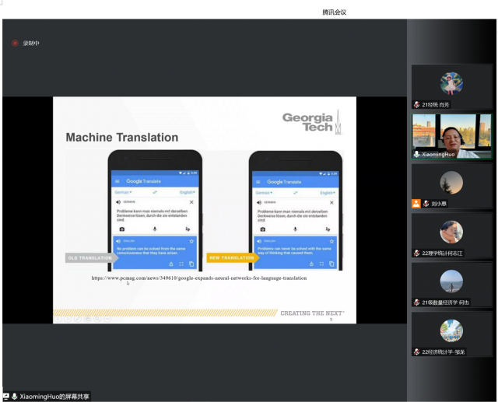Click XiaomingHuo的屏幕共享 label at bottom
Screen dimensions: 498x402
pyautogui.click(x=54, y=397)
